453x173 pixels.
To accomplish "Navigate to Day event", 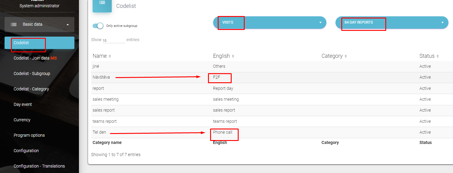I will (x=23, y=104).
